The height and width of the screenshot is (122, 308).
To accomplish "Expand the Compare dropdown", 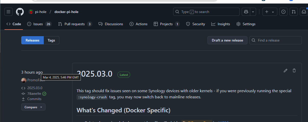I will 33,107.
